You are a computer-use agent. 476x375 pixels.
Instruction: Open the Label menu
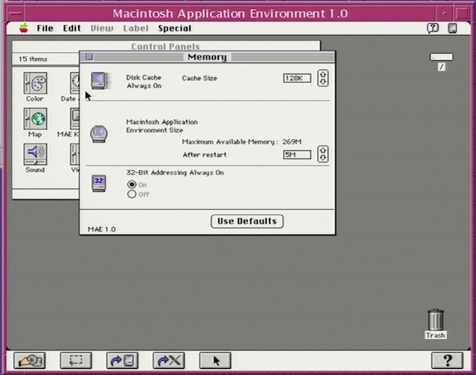pyautogui.click(x=136, y=28)
